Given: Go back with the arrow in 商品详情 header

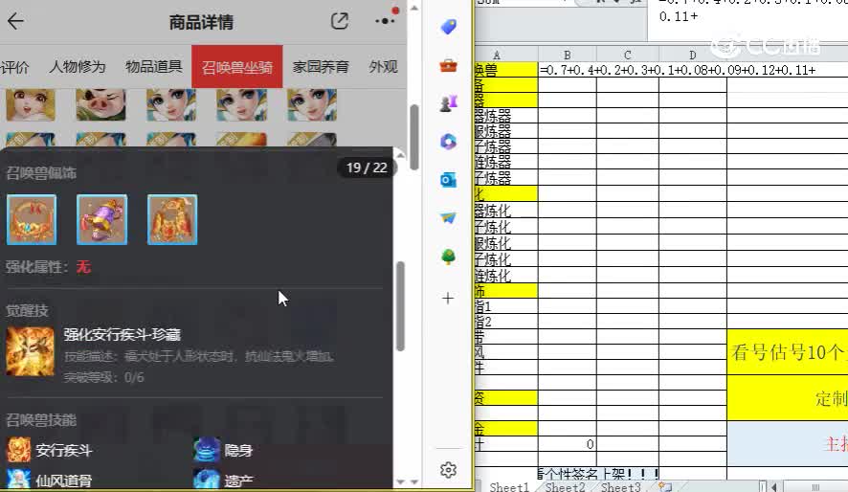Looking at the screenshot, I should click(x=15, y=22).
